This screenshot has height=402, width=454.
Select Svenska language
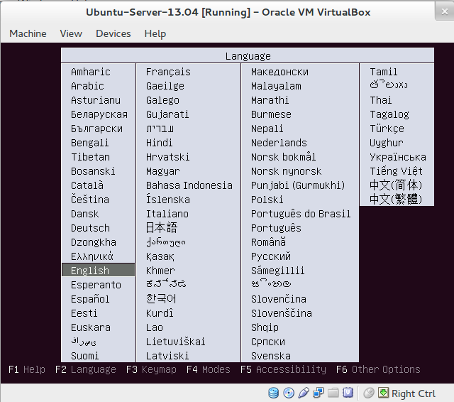point(271,356)
